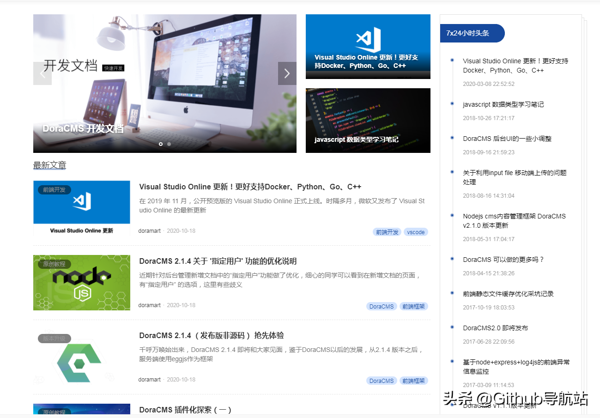Open the green logo thumbnail of 抢先体验 article
Screen dimensions: 600x418
[x=82, y=357]
